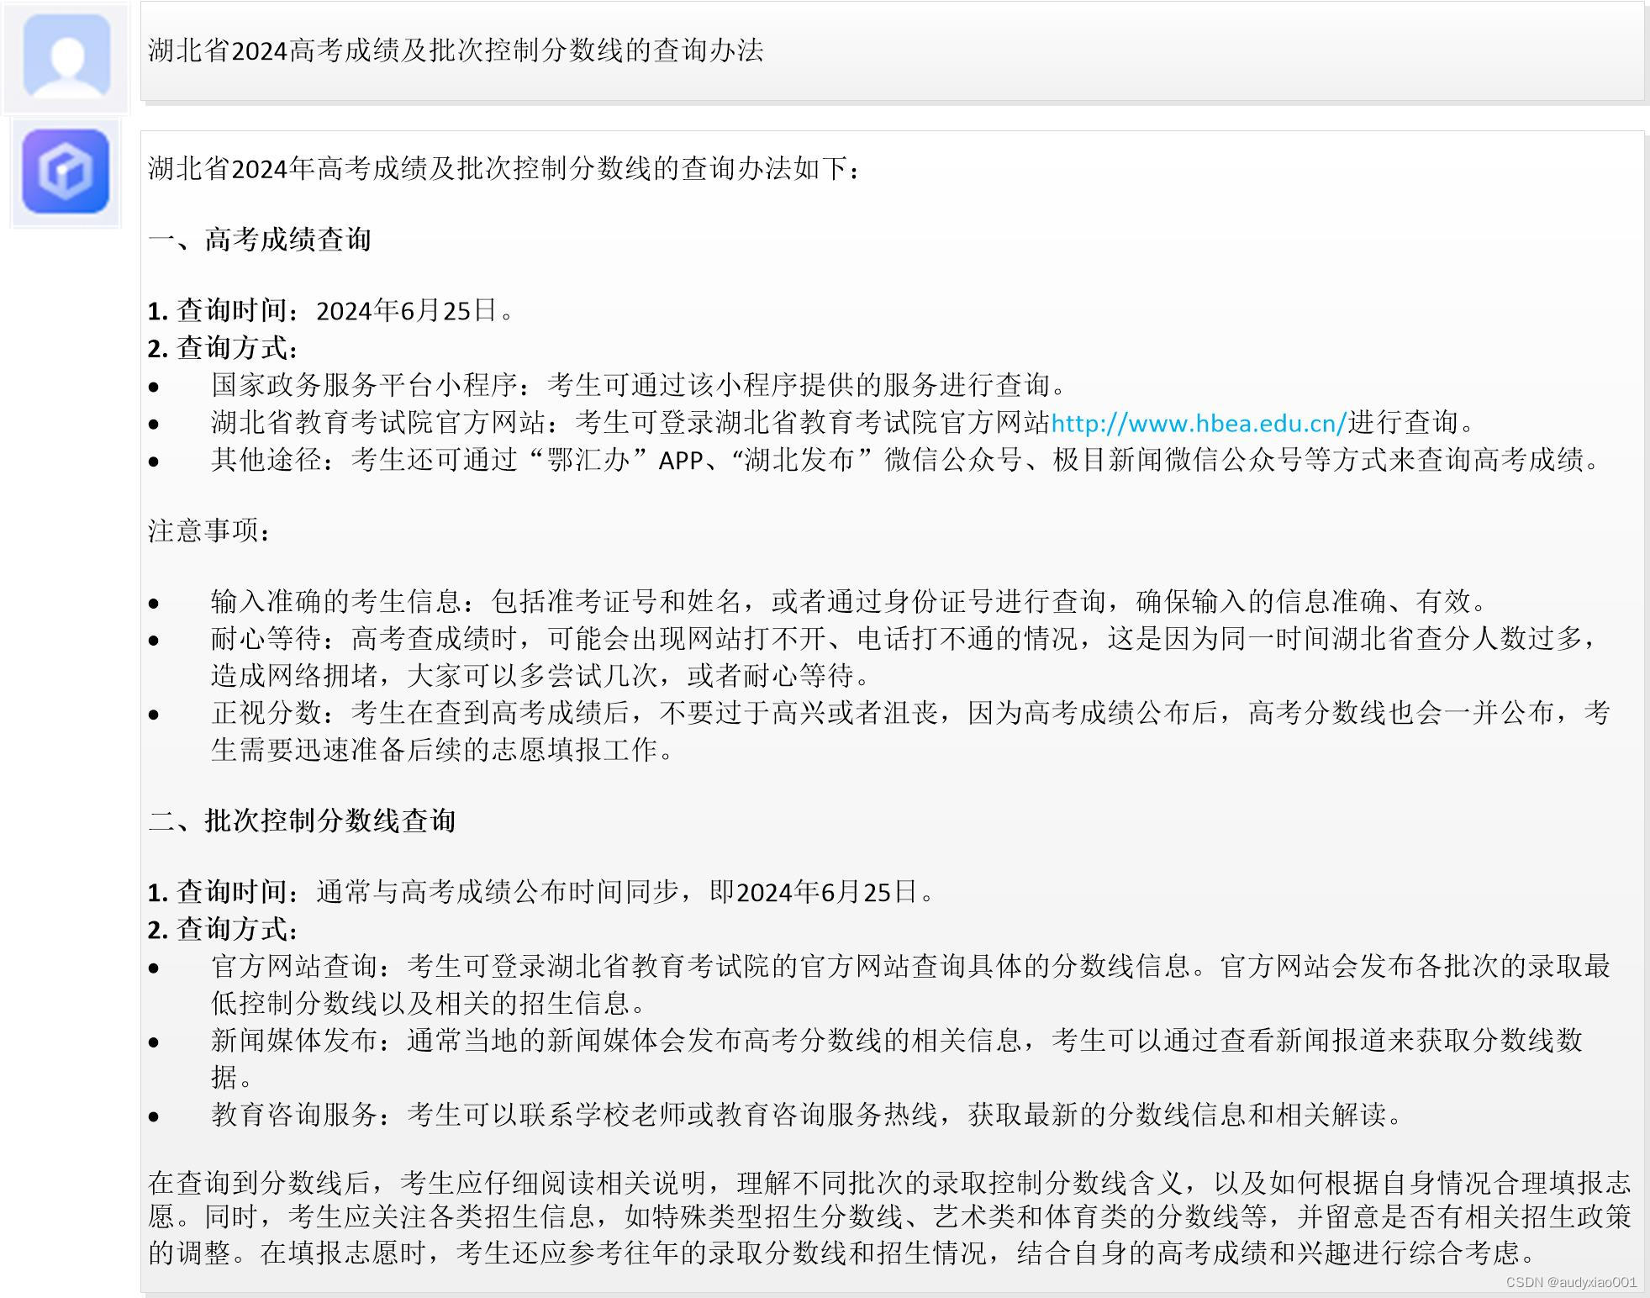The width and height of the screenshot is (1650, 1298).
Task: Click the blue cube assistant avatar
Action: (66, 171)
